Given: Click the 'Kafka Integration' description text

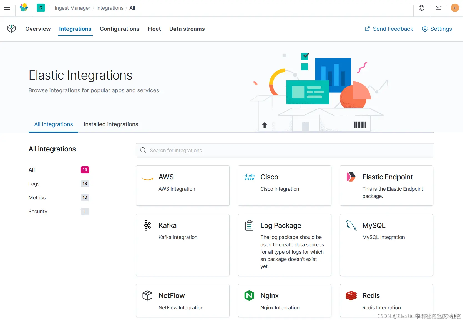Looking at the screenshot, I should pyautogui.click(x=178, y=237).
